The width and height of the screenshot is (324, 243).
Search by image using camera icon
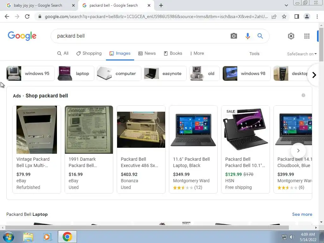tap(234, 36)
